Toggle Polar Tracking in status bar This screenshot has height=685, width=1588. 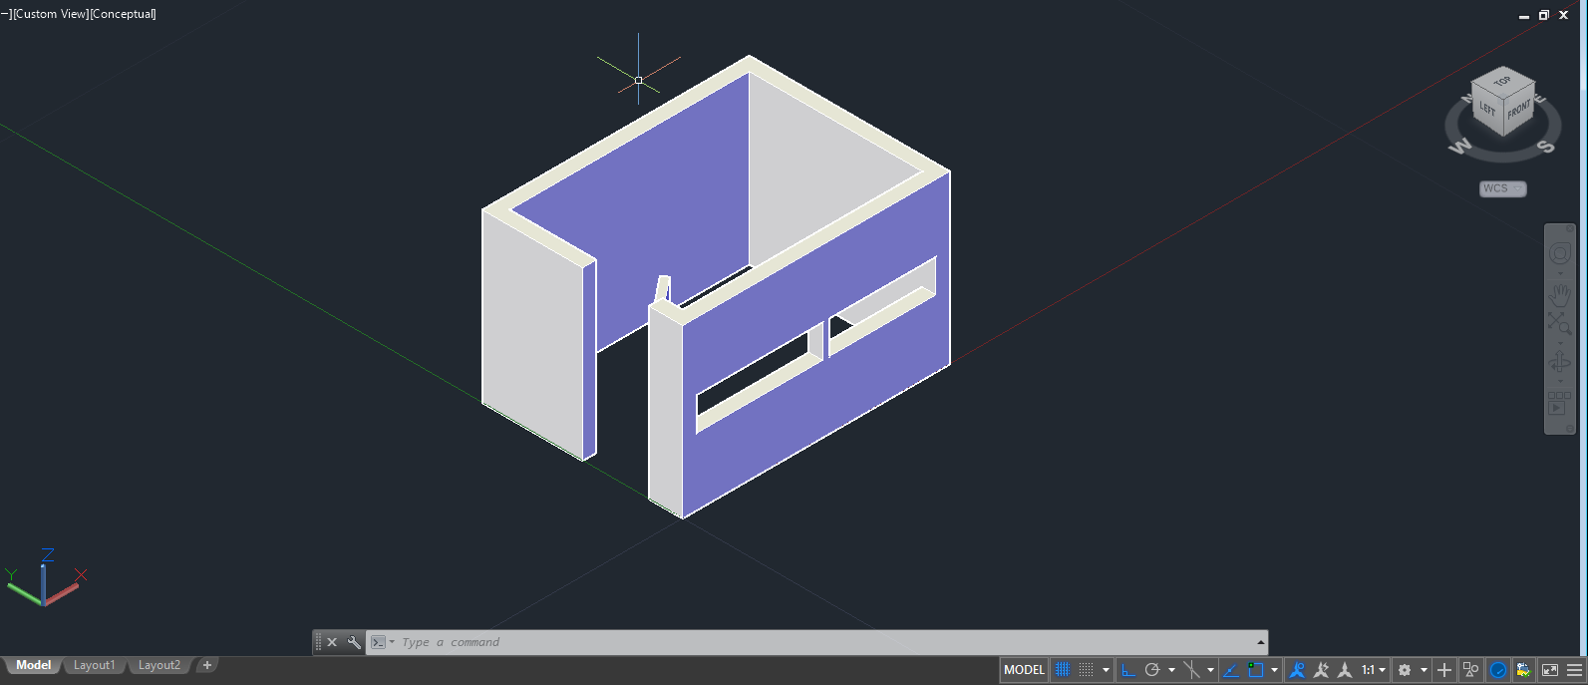(x=1152, y=670)
